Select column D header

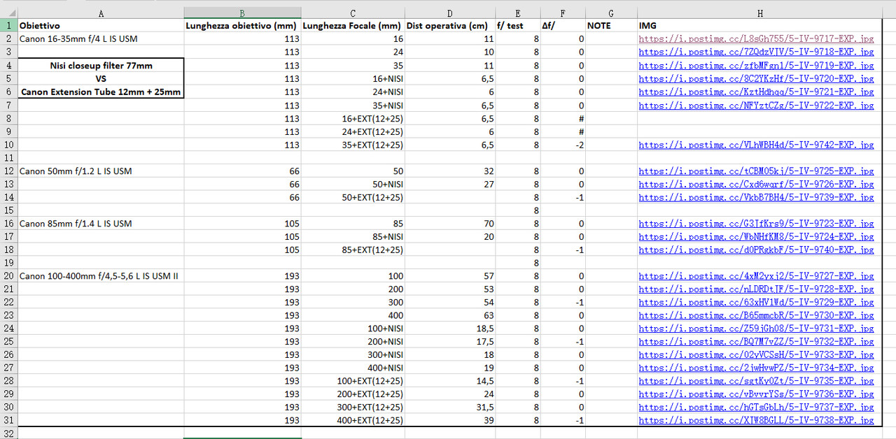coord(450,13)
